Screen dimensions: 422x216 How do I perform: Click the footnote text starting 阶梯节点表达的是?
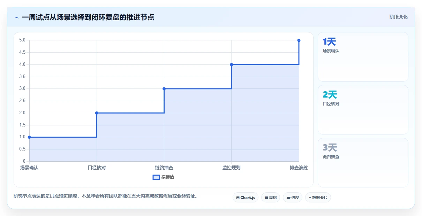(106, 196)
